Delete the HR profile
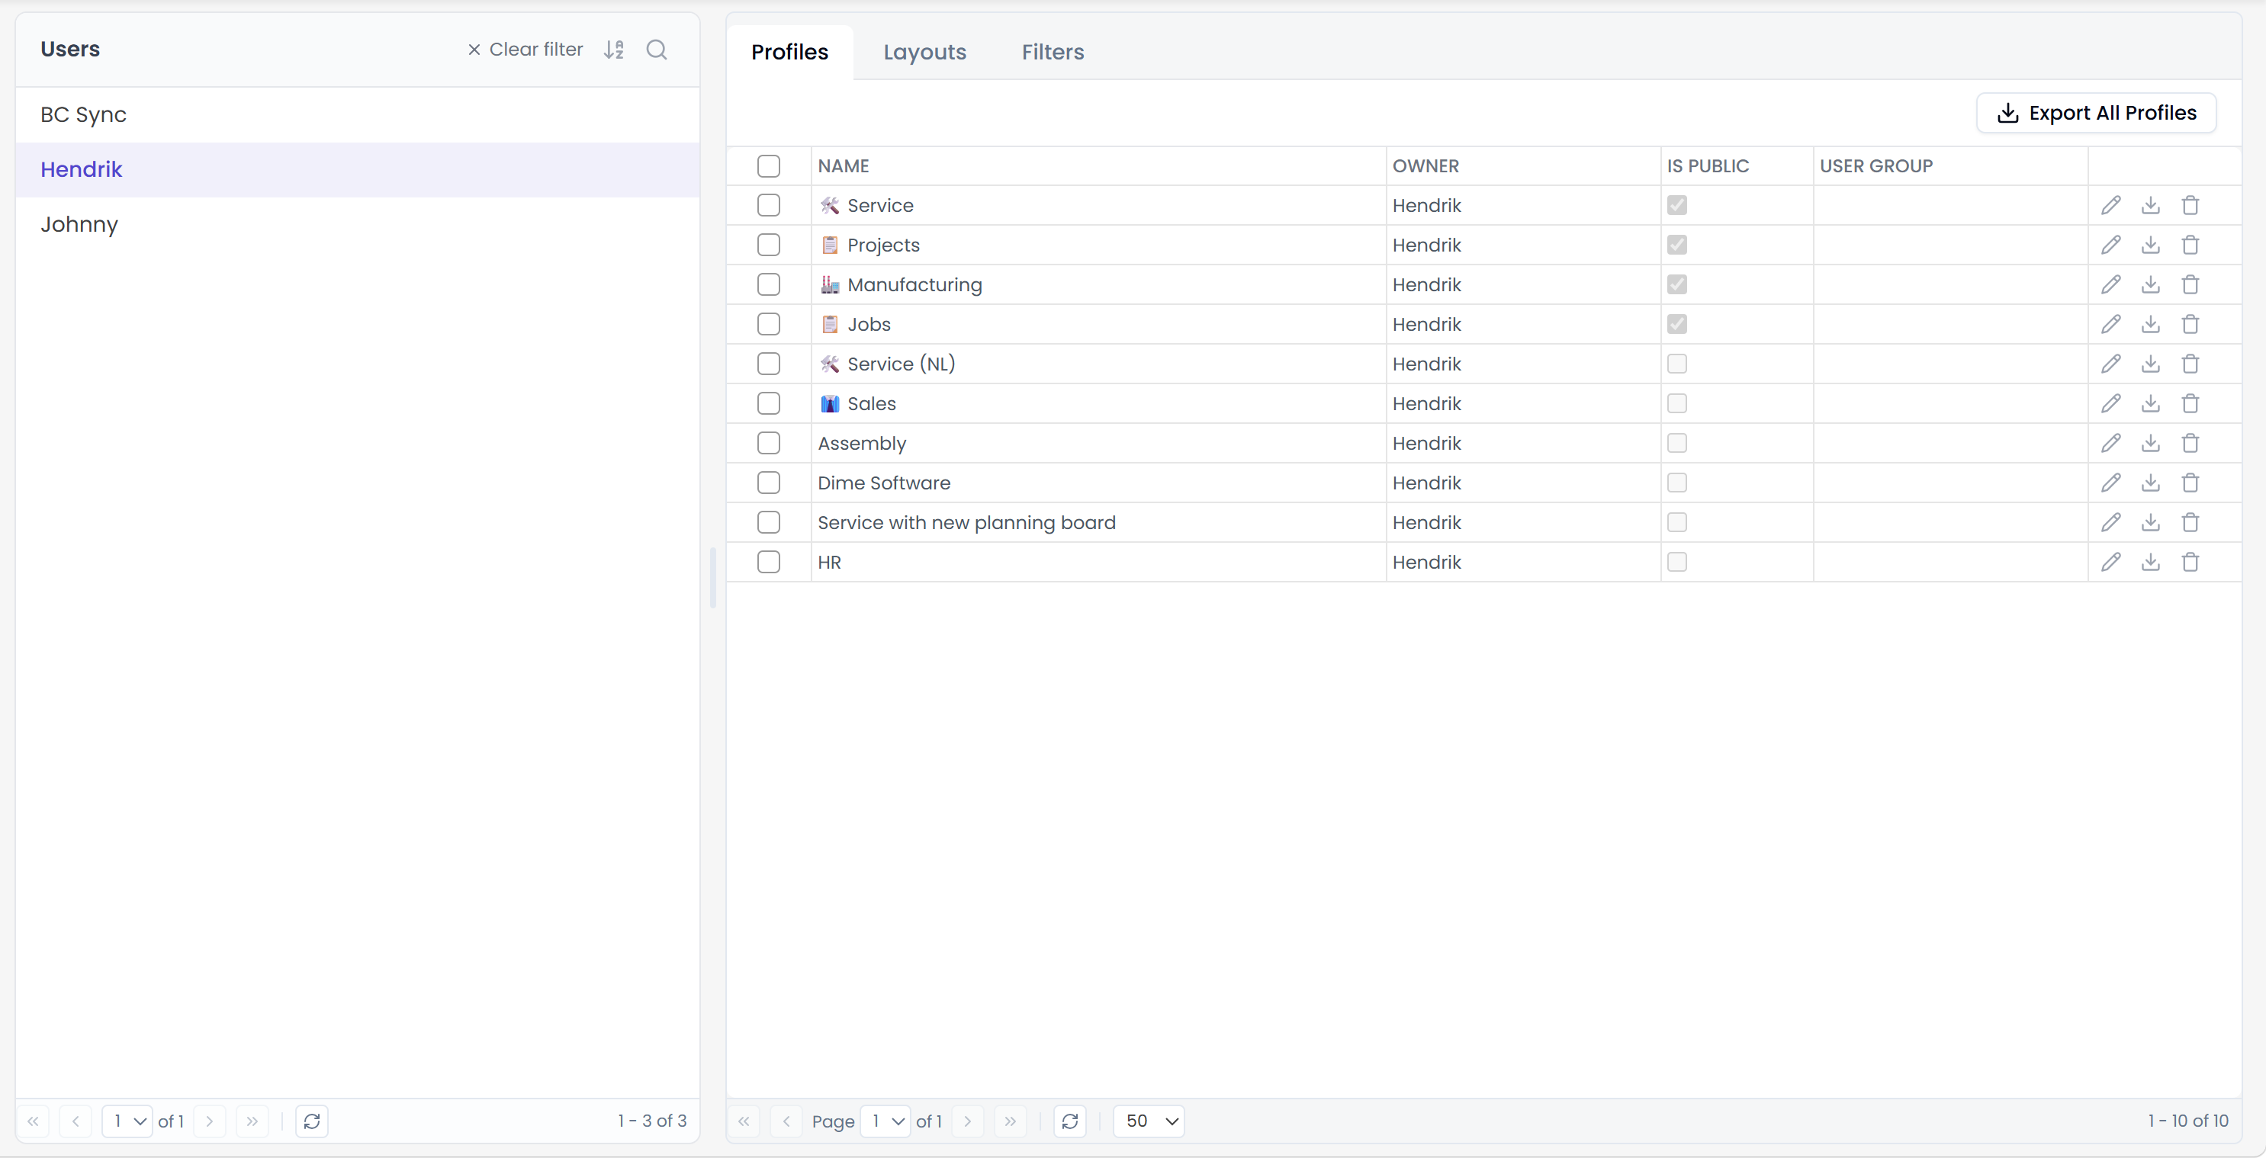Image resolution: width=2266 pixels, height=1158 pixels. pyautogui.click(x=2190, y=561)
